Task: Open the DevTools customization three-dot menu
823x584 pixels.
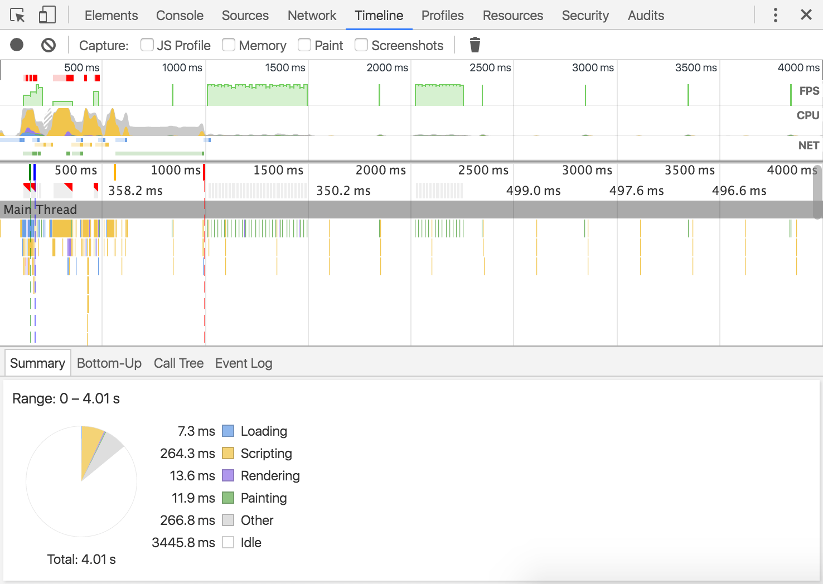Action: tap(776, 15)
